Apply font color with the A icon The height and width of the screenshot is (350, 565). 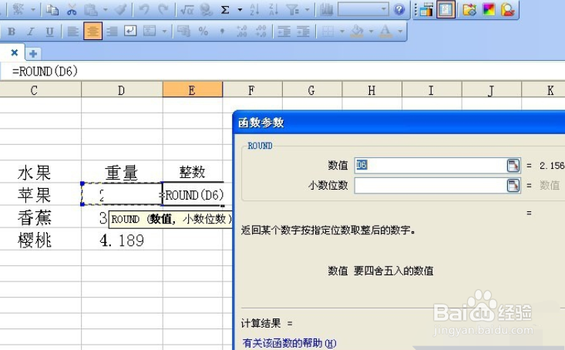tap(385, 32)
